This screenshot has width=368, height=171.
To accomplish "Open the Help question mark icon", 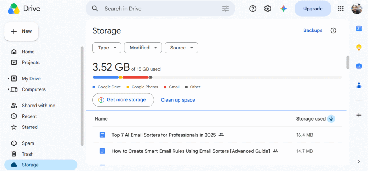I will coord(253,9).
